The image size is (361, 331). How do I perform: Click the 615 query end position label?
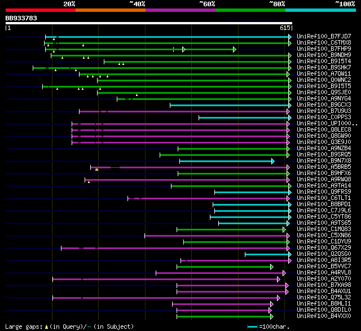[285, 28]
